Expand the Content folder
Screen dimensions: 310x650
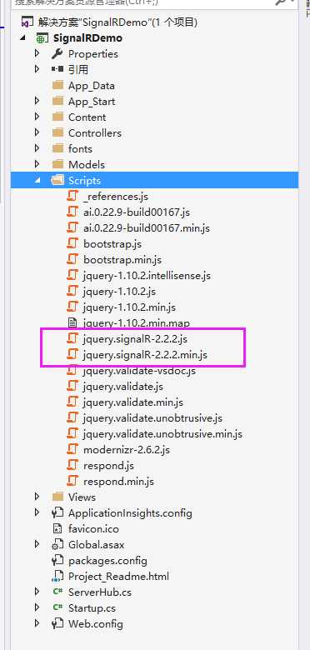[x=37, y=117]
